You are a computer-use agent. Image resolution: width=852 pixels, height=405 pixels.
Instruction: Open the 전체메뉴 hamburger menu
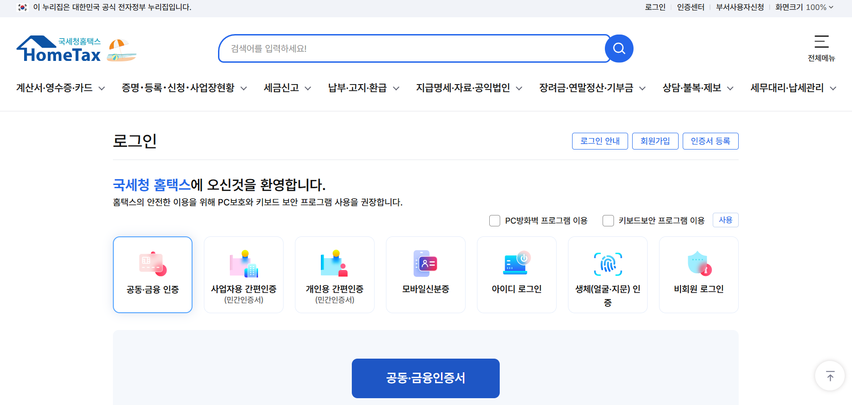822,48
